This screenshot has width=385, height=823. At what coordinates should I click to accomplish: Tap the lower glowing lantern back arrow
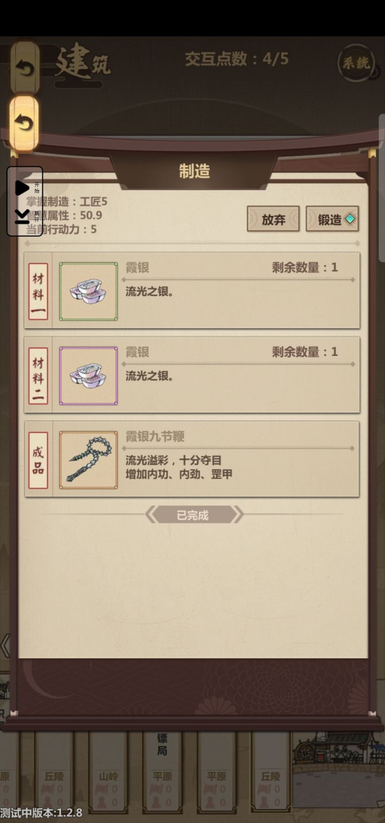(24, 123)
